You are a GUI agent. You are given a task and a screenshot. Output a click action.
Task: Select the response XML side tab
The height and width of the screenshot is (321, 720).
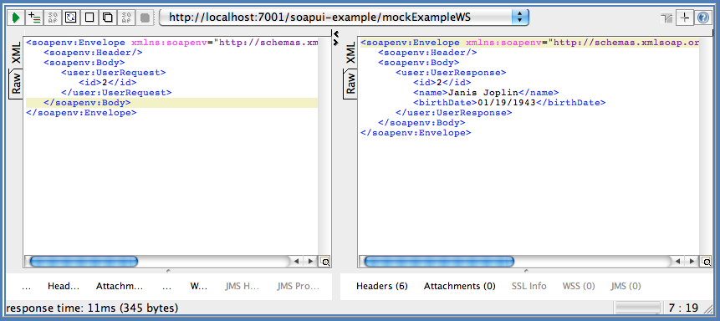(350, 53)
